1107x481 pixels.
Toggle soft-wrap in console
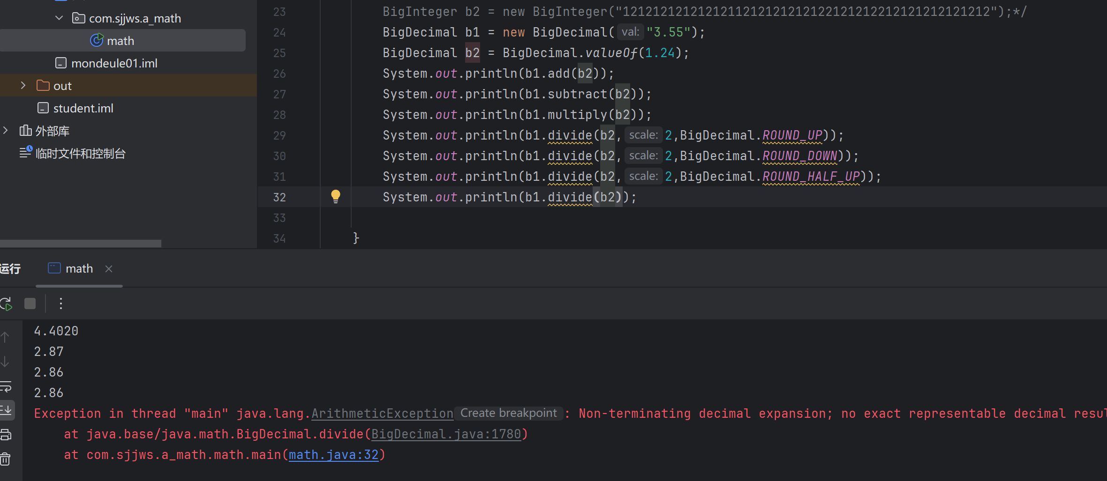tap(5, 386)
